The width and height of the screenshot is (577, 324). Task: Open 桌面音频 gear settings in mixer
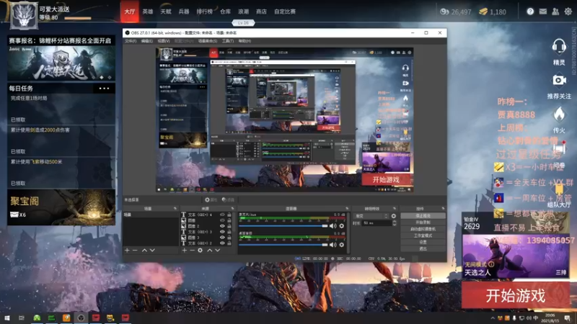pos(341,245)
